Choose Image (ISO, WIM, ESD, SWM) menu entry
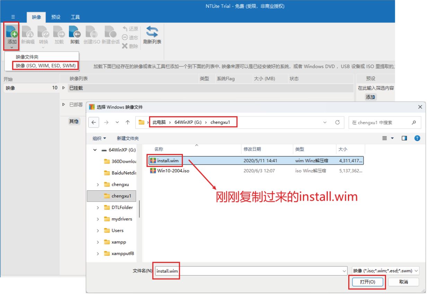This screenshot has height=296, width=428. 45,66
